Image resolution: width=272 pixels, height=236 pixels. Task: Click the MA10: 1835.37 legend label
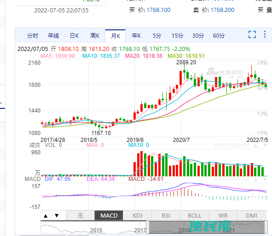coord(101,56)
